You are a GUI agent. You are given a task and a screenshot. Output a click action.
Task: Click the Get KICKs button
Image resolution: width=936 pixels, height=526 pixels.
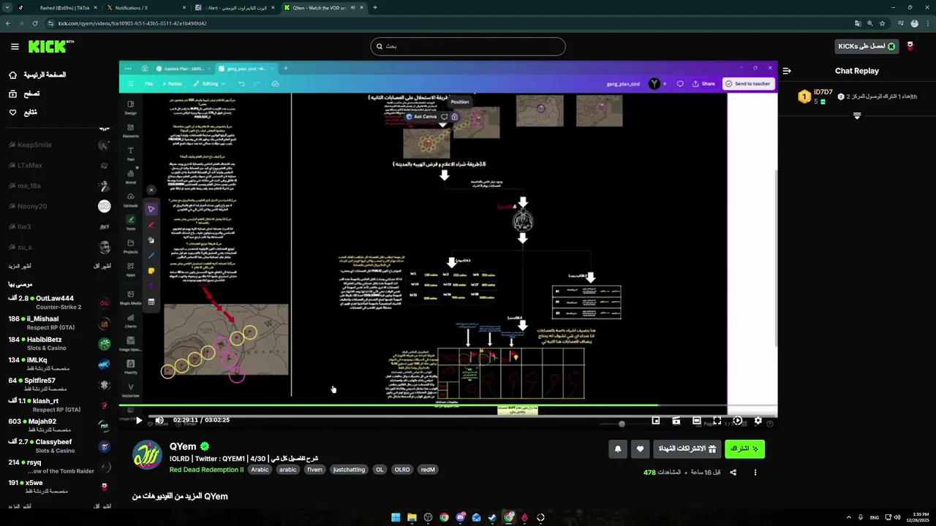[x=867, y=46]
